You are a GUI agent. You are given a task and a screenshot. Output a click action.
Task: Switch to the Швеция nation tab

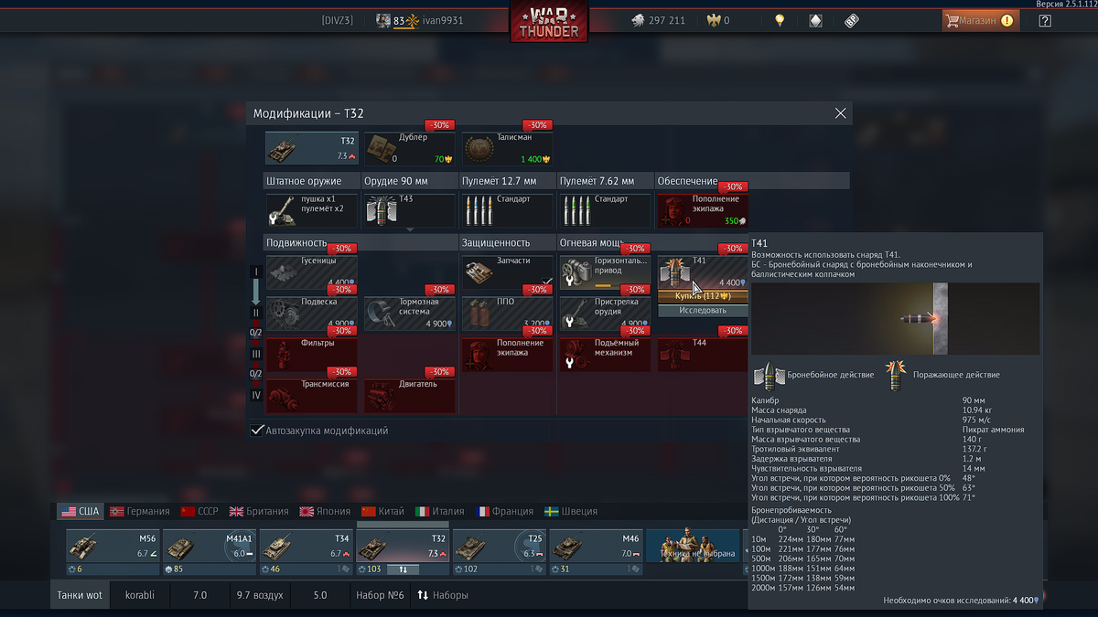[571, 511]
